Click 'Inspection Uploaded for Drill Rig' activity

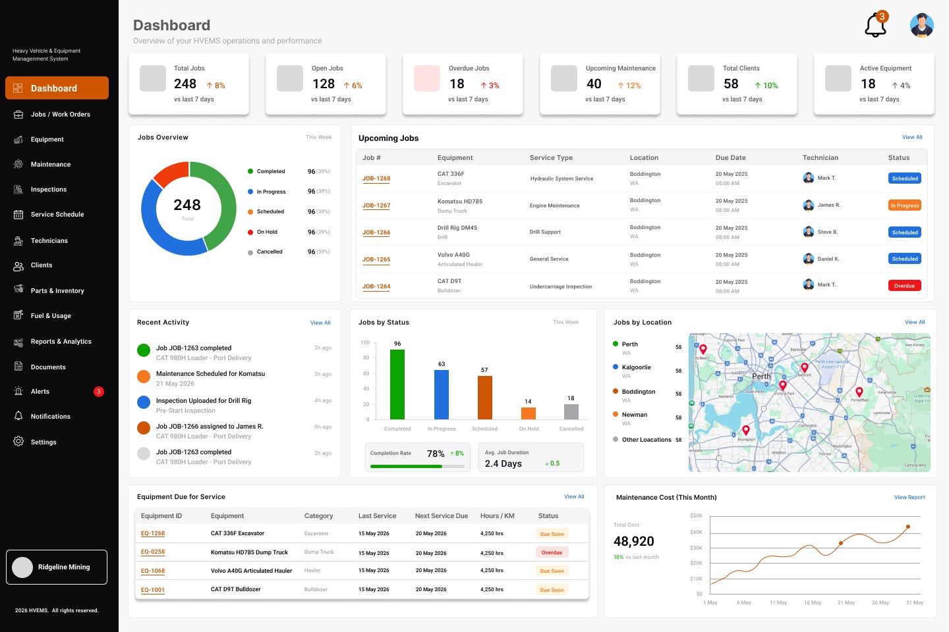coord(204,400)
